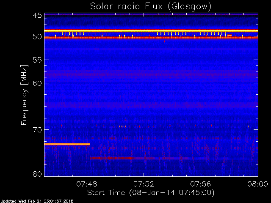Click the 08:00 time axis label

click(x=258, y=184)
